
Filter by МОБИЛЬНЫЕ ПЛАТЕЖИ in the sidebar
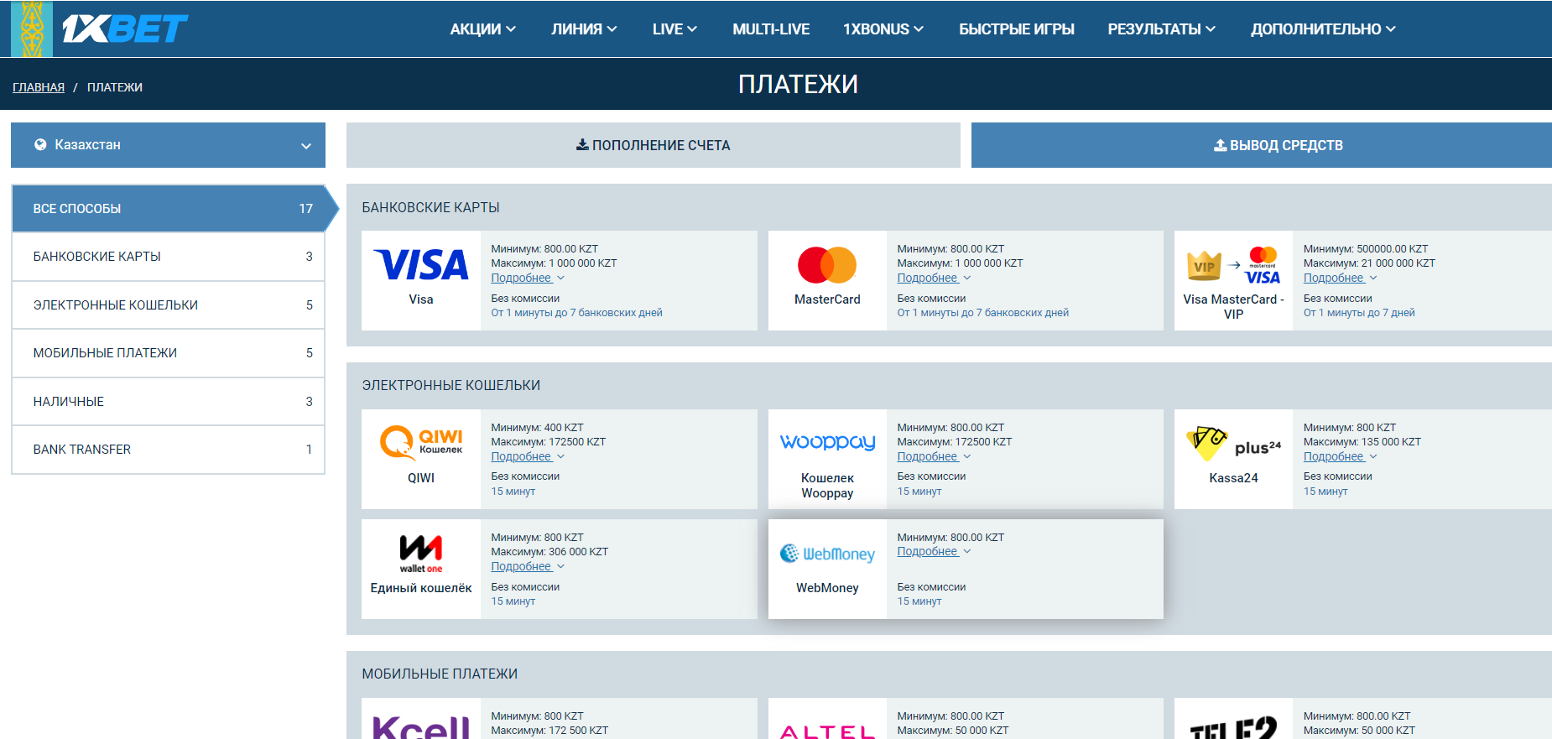[x=168, y=353]
